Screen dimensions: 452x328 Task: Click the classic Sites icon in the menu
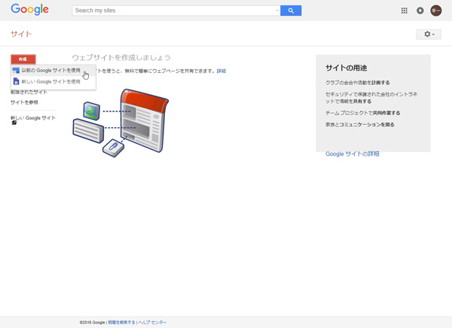click(x=16, y=70)
